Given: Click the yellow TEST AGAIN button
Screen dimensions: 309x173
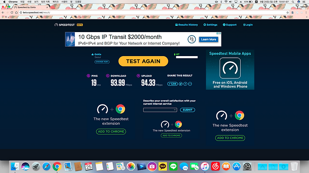Looking at the screenshot, I should coord(143,61).
